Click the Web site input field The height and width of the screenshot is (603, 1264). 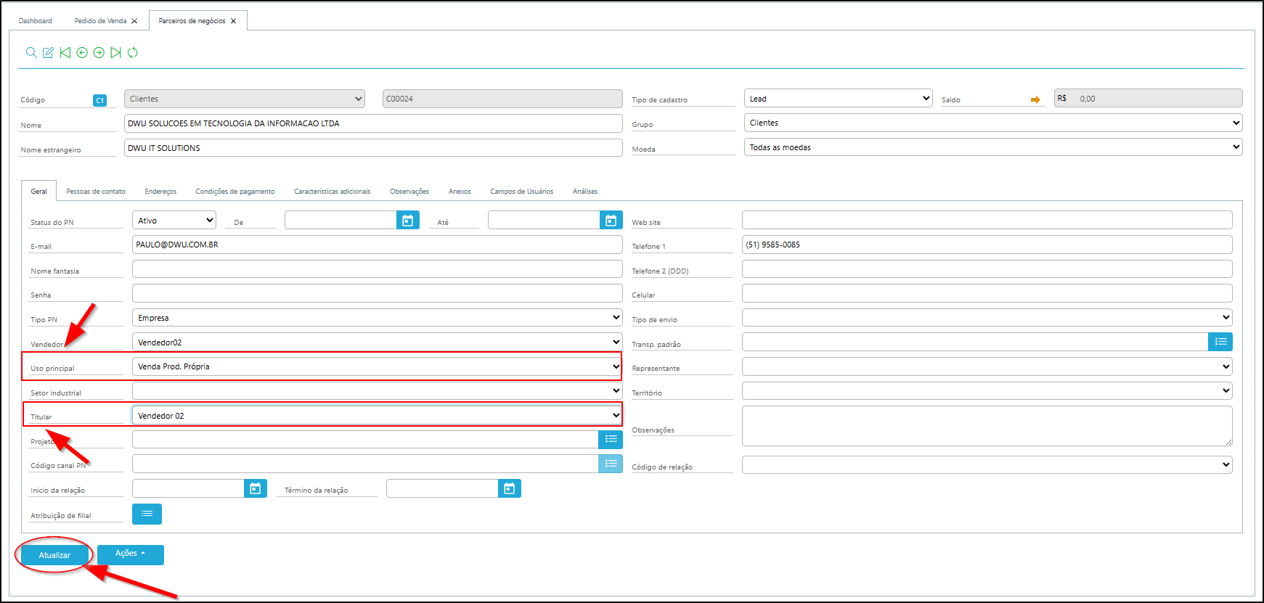[x=987, y=220]
